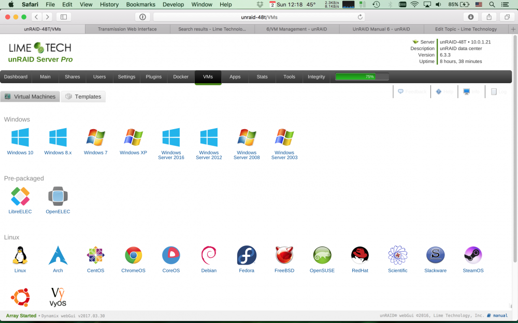Toggle the Safari sidebar button
Viewport: 518px width, 323px height.
click(x=64, y=17)
